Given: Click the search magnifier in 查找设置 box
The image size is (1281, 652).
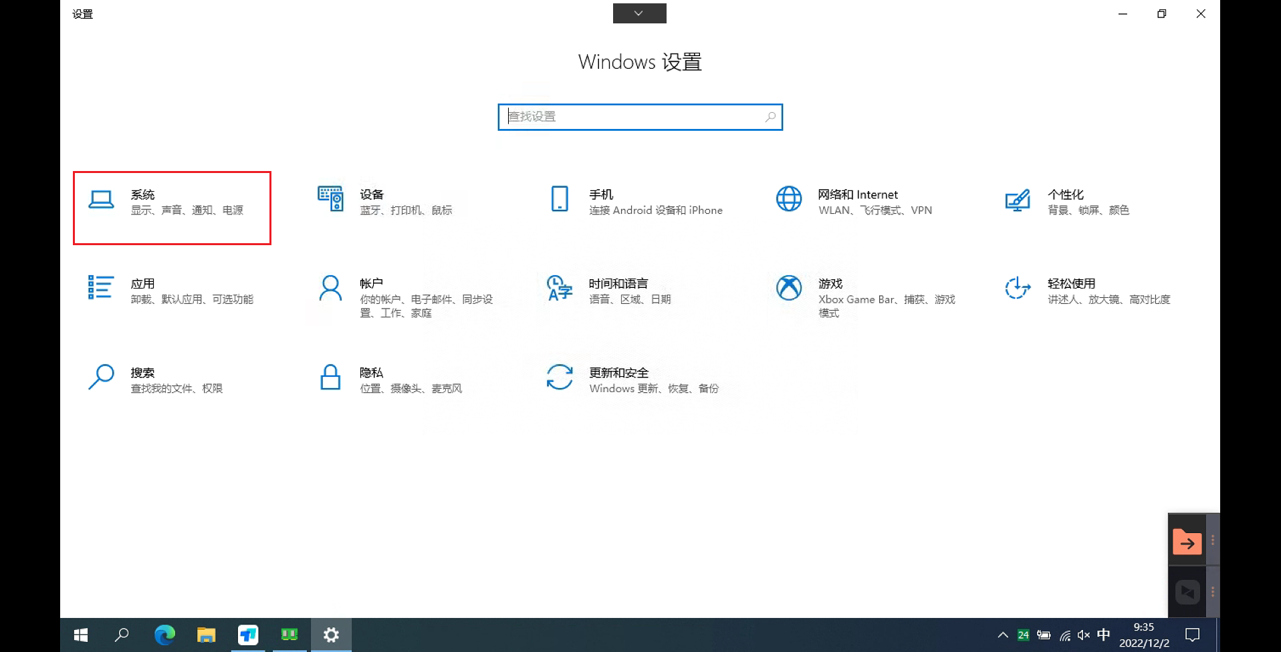Looking at the screenshot, I should (x=770, y=117).
